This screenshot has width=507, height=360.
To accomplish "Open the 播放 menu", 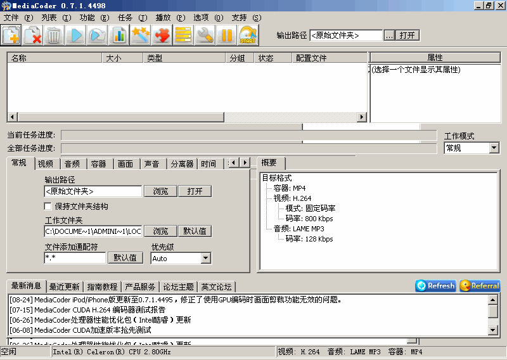I will pyautogui.click(x=170, y=18).
